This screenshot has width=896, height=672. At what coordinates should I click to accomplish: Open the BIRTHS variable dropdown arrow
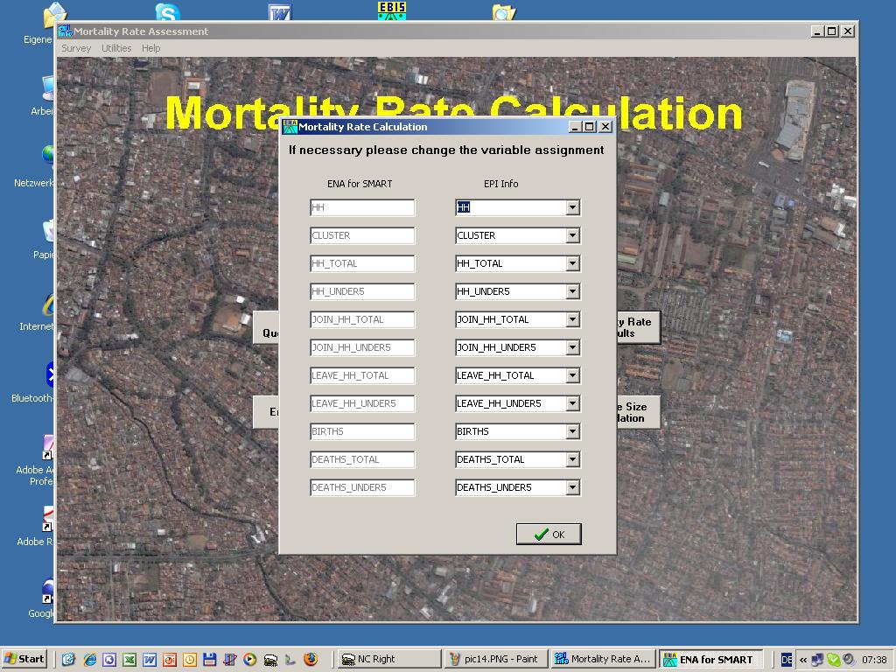572,431
